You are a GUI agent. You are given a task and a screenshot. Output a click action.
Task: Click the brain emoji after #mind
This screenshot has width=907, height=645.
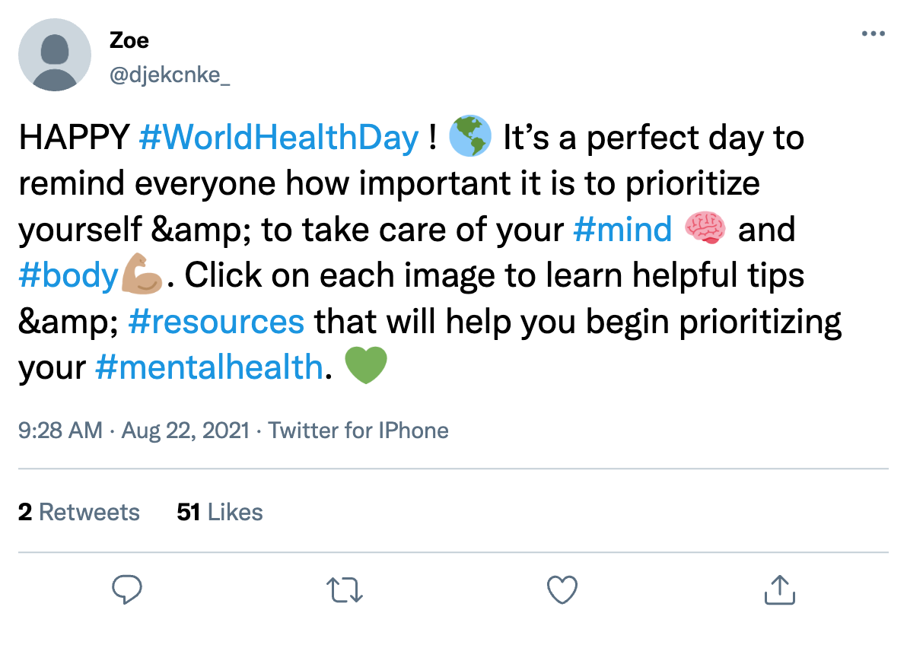(706, 230)
